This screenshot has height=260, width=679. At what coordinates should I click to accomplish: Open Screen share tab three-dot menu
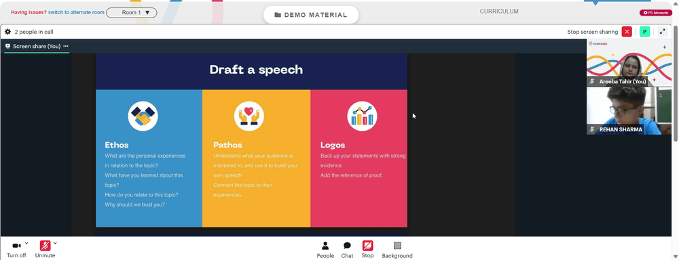coord(66,46)
